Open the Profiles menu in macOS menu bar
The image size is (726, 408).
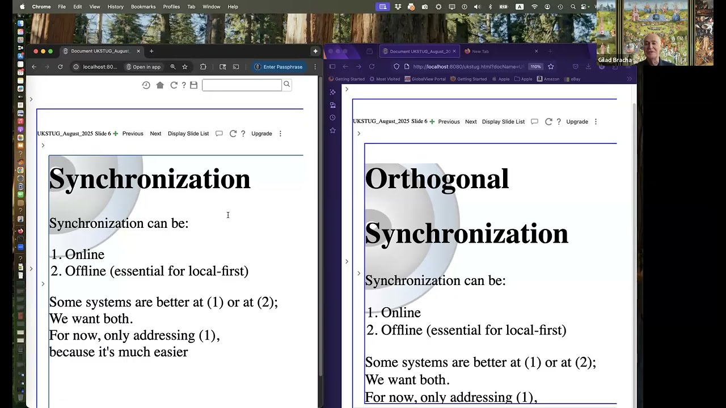171,7
